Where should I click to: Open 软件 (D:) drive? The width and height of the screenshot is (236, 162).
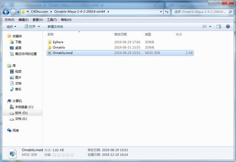[21, 113]
